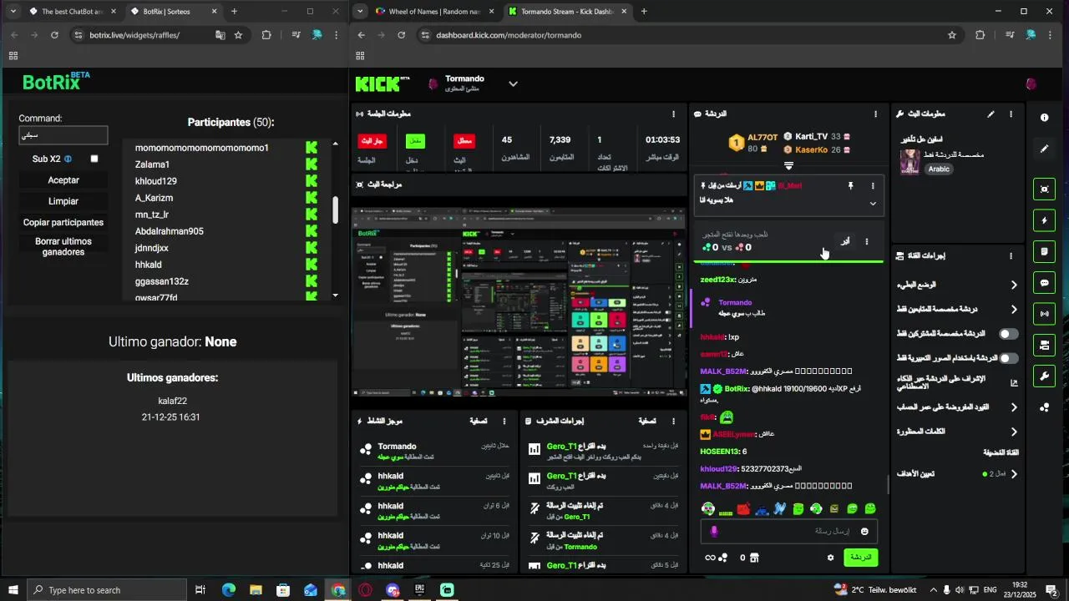Image resolution: width=1069 pixels, height=601 pixels.
Task: Click the green chat send button
Action: tap(860, 558)
